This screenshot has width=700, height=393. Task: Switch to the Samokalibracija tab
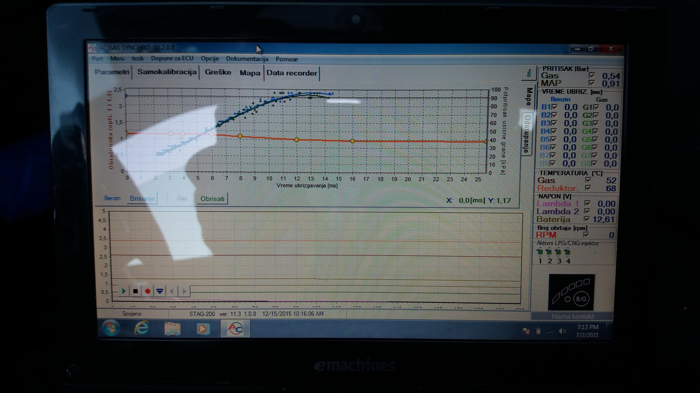(167, 72)
